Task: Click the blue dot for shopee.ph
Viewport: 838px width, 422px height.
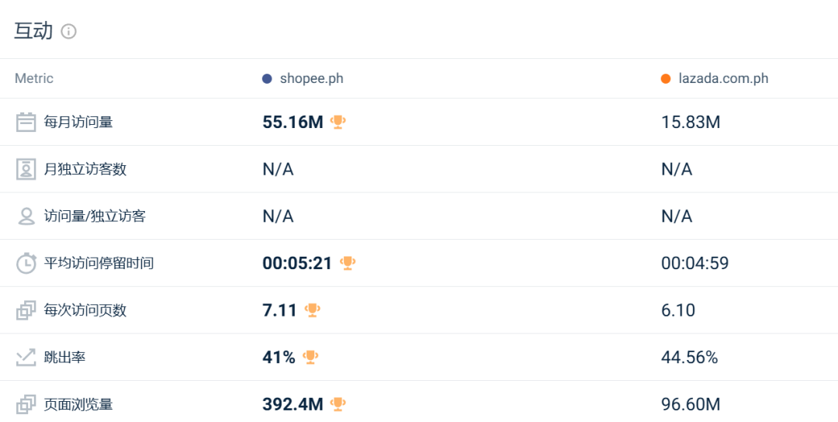Action: coord(267,79)
